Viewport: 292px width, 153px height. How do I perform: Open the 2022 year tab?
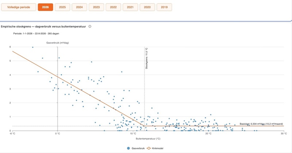[113, 7]
